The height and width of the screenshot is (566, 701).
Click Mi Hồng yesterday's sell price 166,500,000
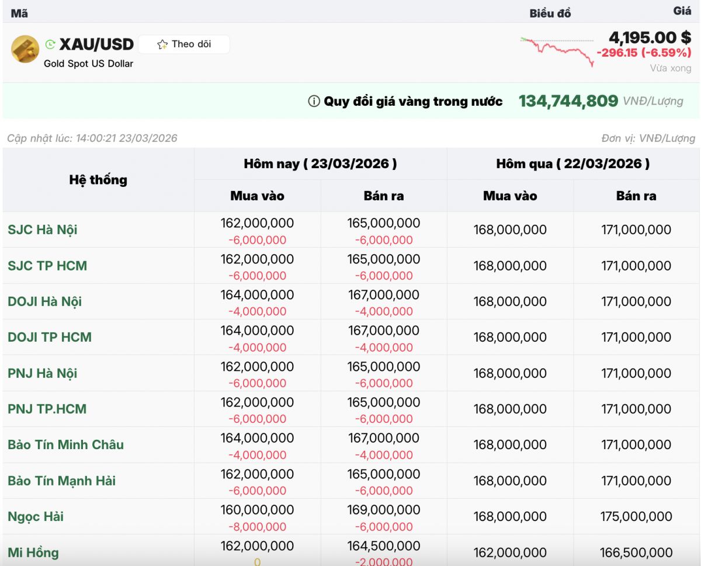click(x=636, y=553)
